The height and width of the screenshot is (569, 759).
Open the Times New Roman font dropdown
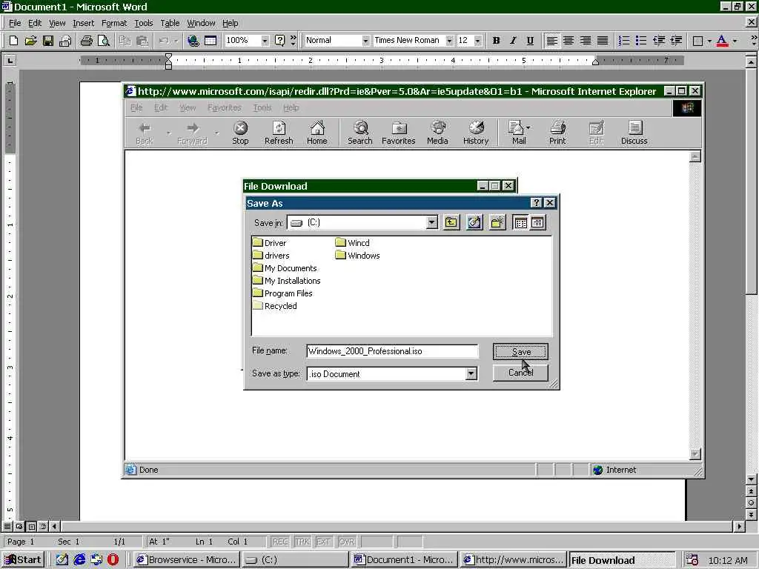449,41
